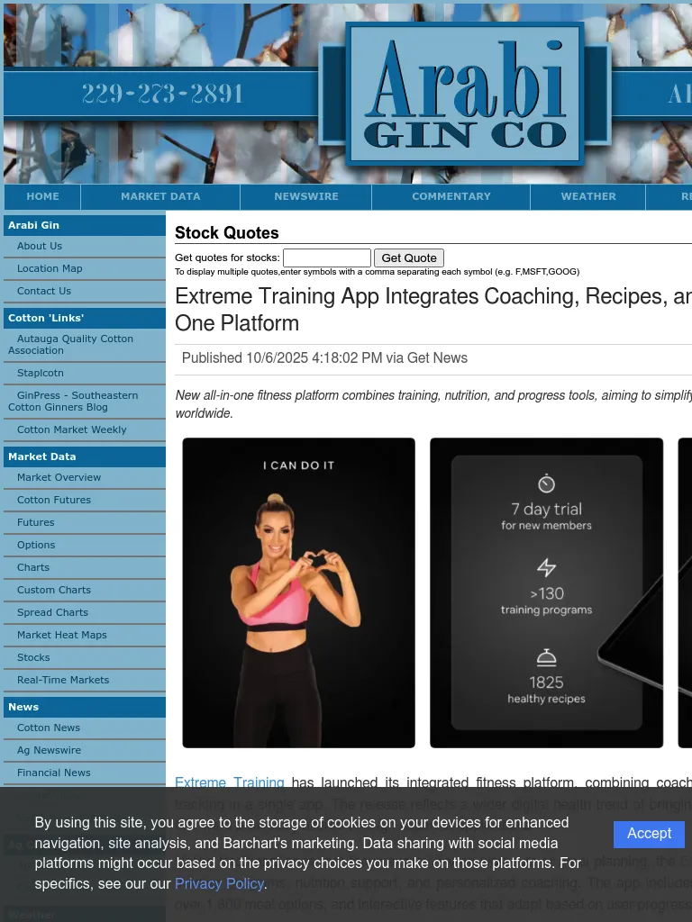The width and height of the screenshot is (692, 922).
Task: Click the News sidebar section header
Action: (84, 708)
